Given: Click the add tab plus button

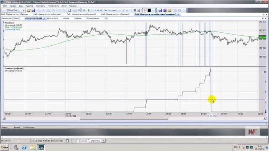Looking at the screenshot, I should tap(103, 141).
